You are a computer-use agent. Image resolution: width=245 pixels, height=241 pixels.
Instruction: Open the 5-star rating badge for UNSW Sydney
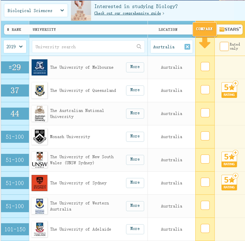point(230,159)
